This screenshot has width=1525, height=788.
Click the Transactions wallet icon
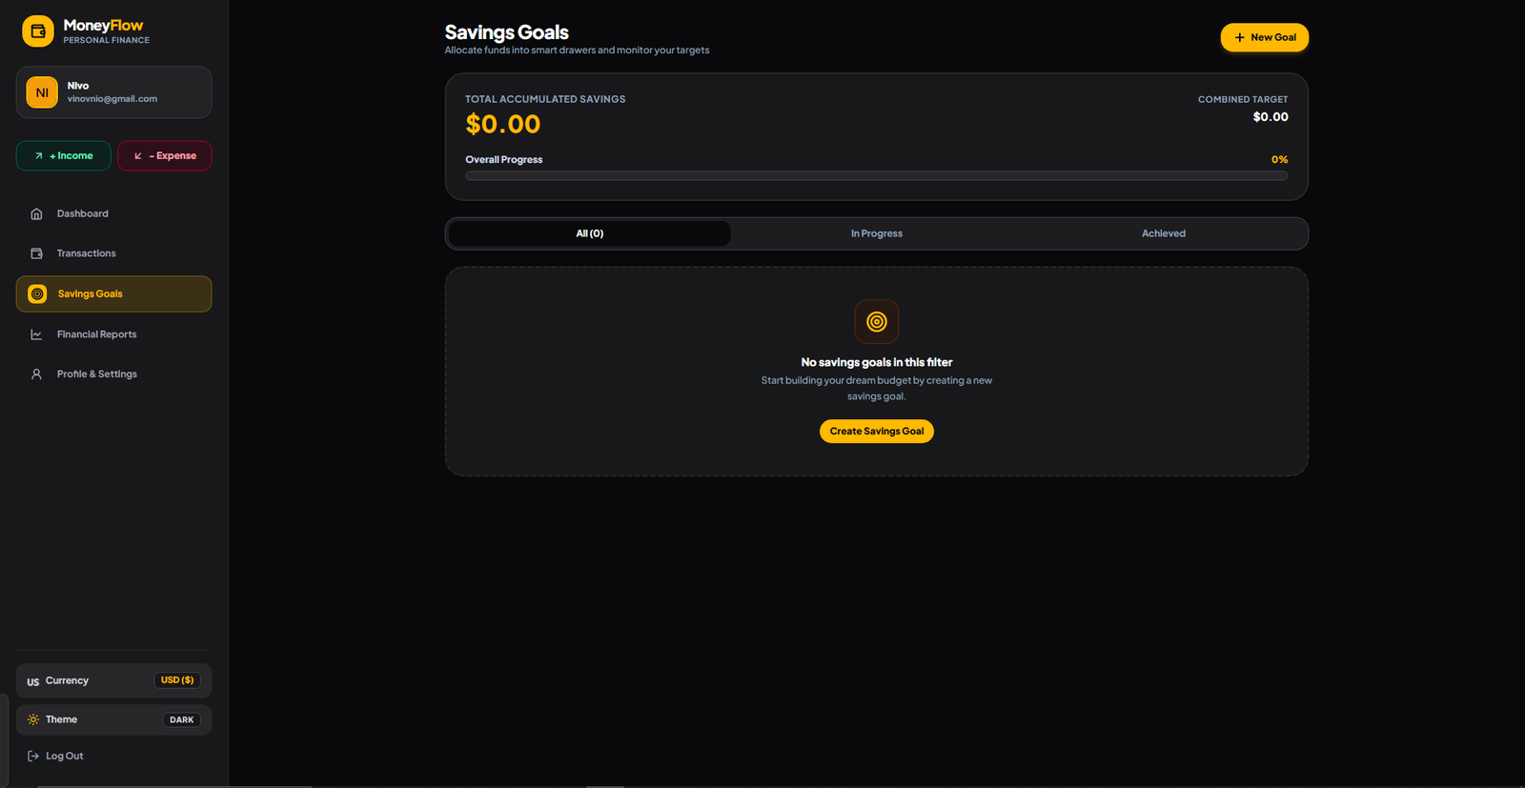point(36,253)
